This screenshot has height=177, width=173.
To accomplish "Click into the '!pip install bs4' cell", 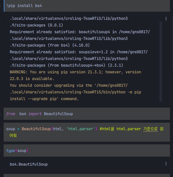I will coord(87,6).
